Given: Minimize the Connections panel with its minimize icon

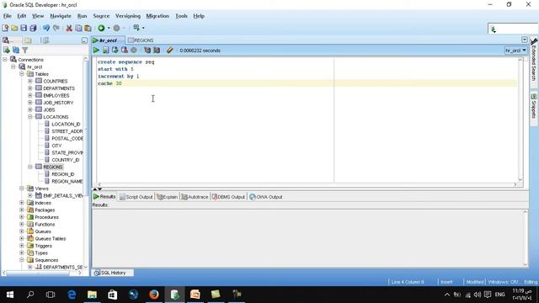Looking at the screenshot, I should tap(84, 40).
